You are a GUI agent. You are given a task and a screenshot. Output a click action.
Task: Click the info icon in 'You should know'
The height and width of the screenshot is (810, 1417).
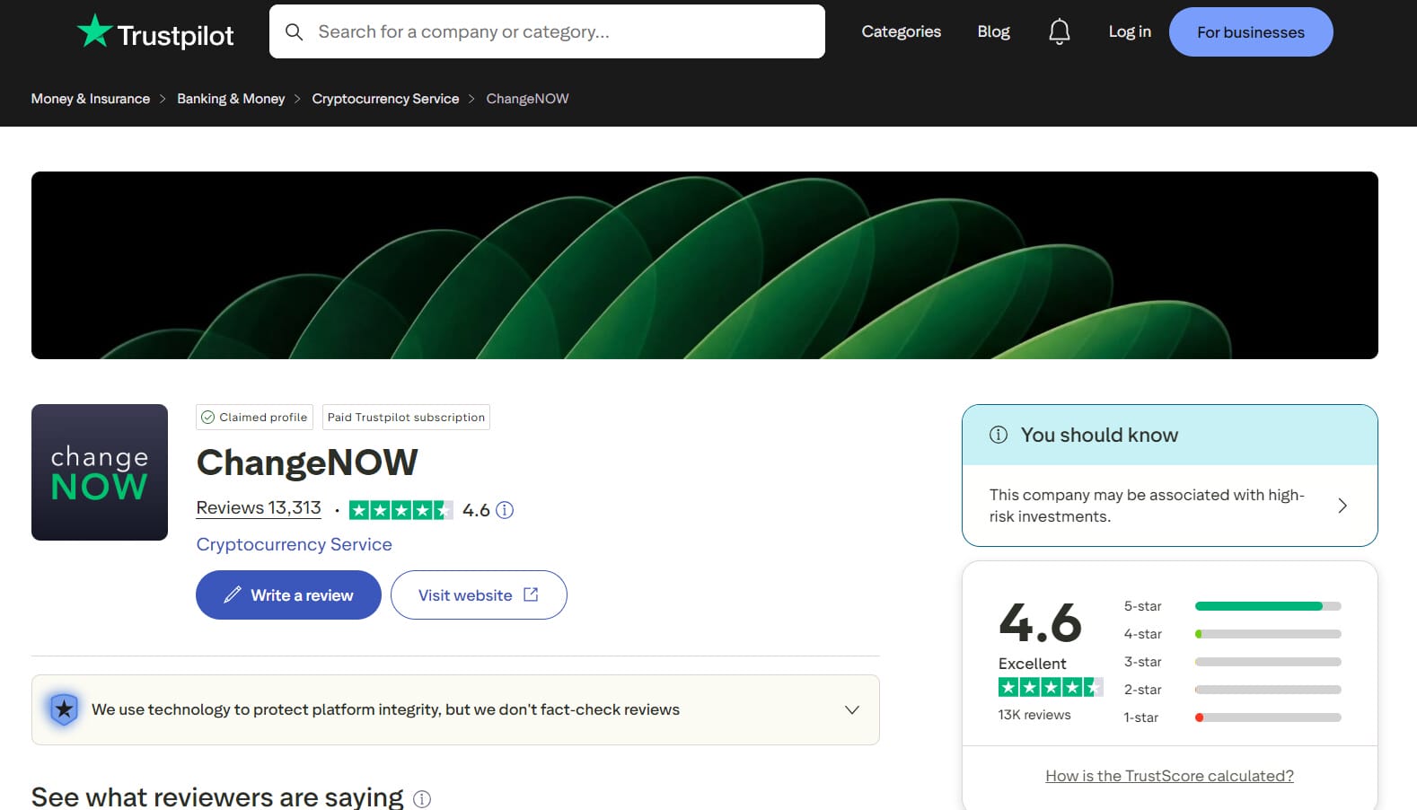999,435
